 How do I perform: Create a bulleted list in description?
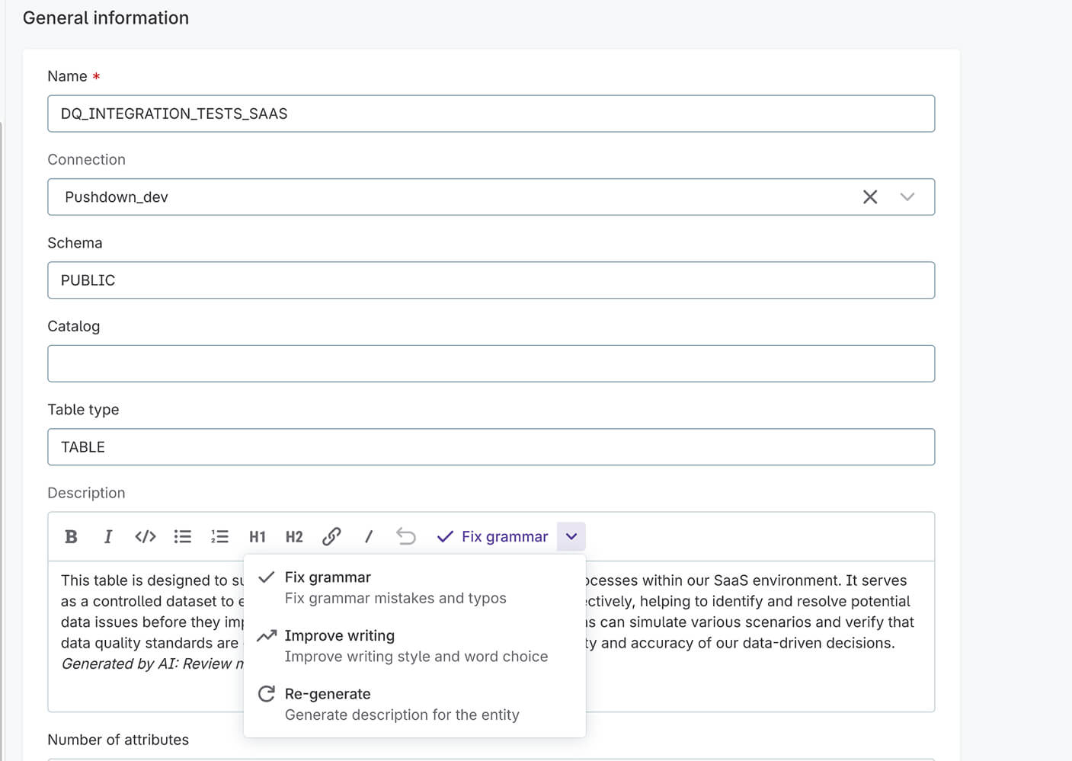182,536
